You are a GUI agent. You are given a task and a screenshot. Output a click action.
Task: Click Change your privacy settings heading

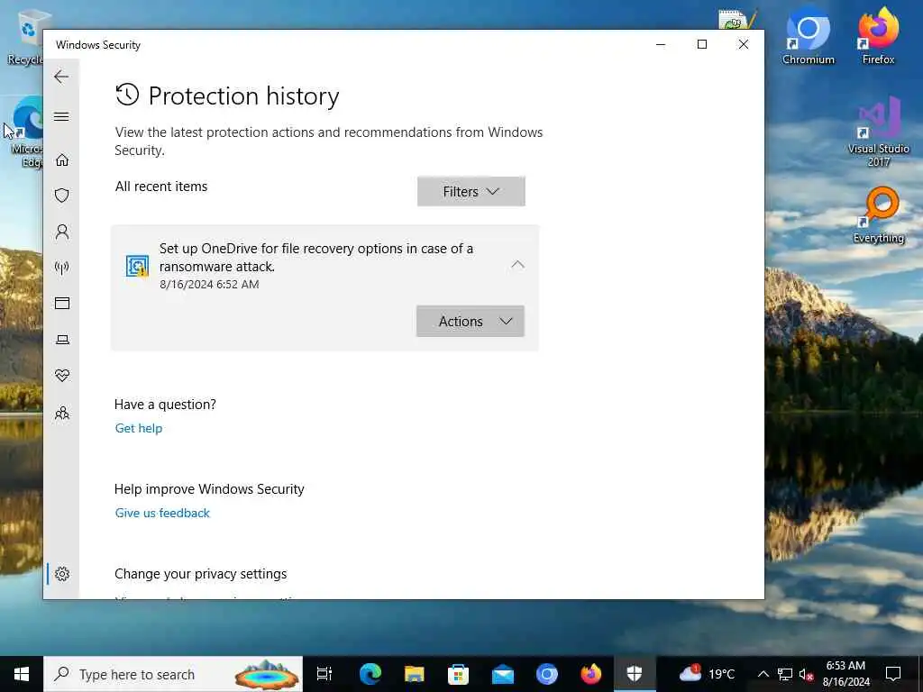coord(201,574)
